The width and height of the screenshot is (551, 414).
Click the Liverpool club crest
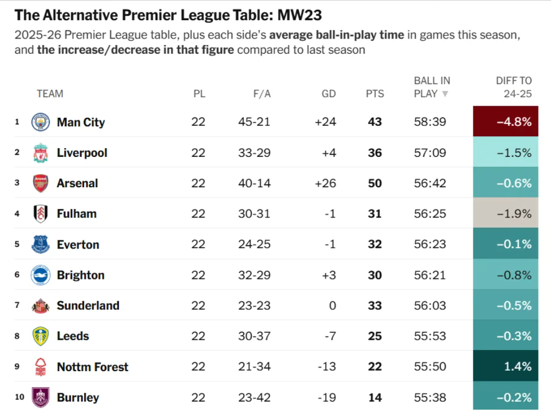tap(40, 153)
